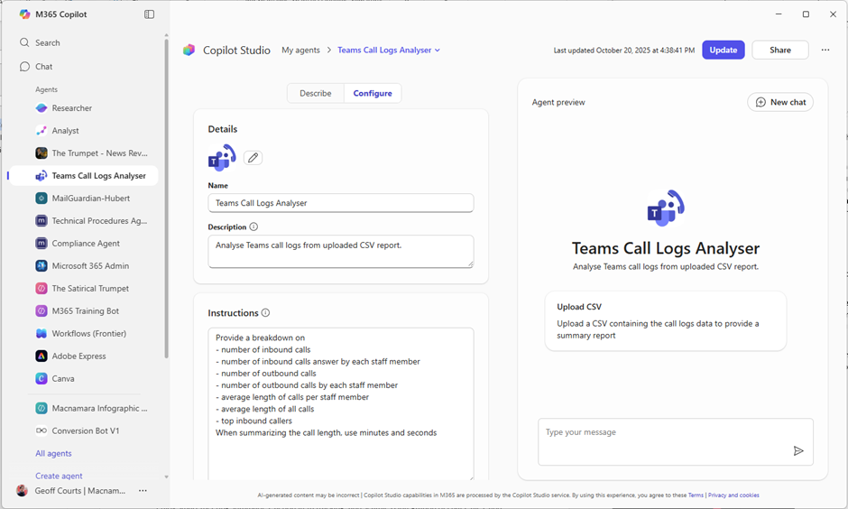This screenshot has height=509, width=848.
Task: Select Compliance Agent in the agents list
Action: click(x=86, y=244)
